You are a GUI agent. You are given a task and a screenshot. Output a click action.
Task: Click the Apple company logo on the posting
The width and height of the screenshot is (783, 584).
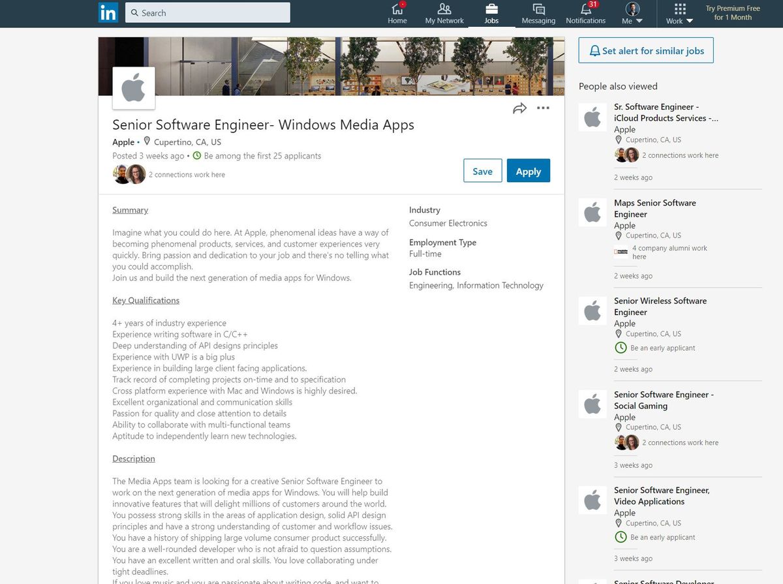133,88
